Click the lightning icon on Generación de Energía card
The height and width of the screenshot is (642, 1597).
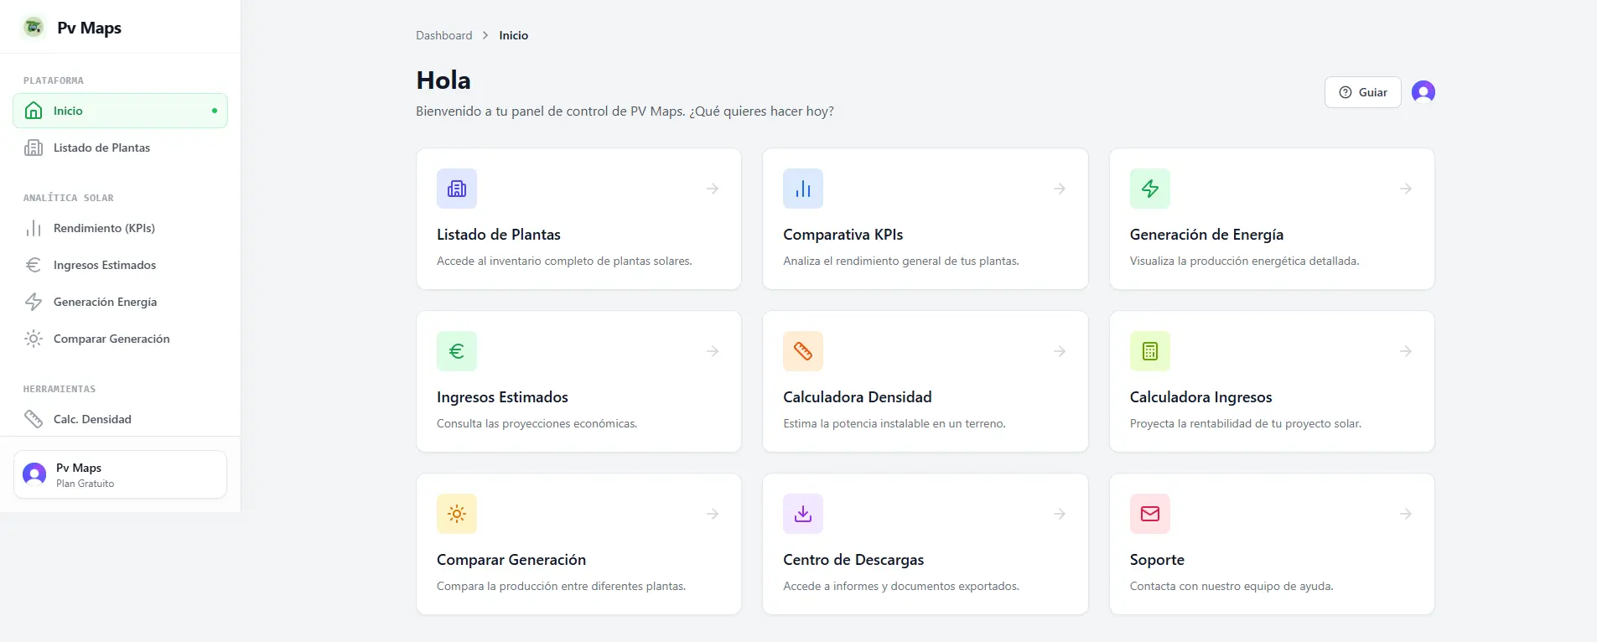pos(1150,189)
